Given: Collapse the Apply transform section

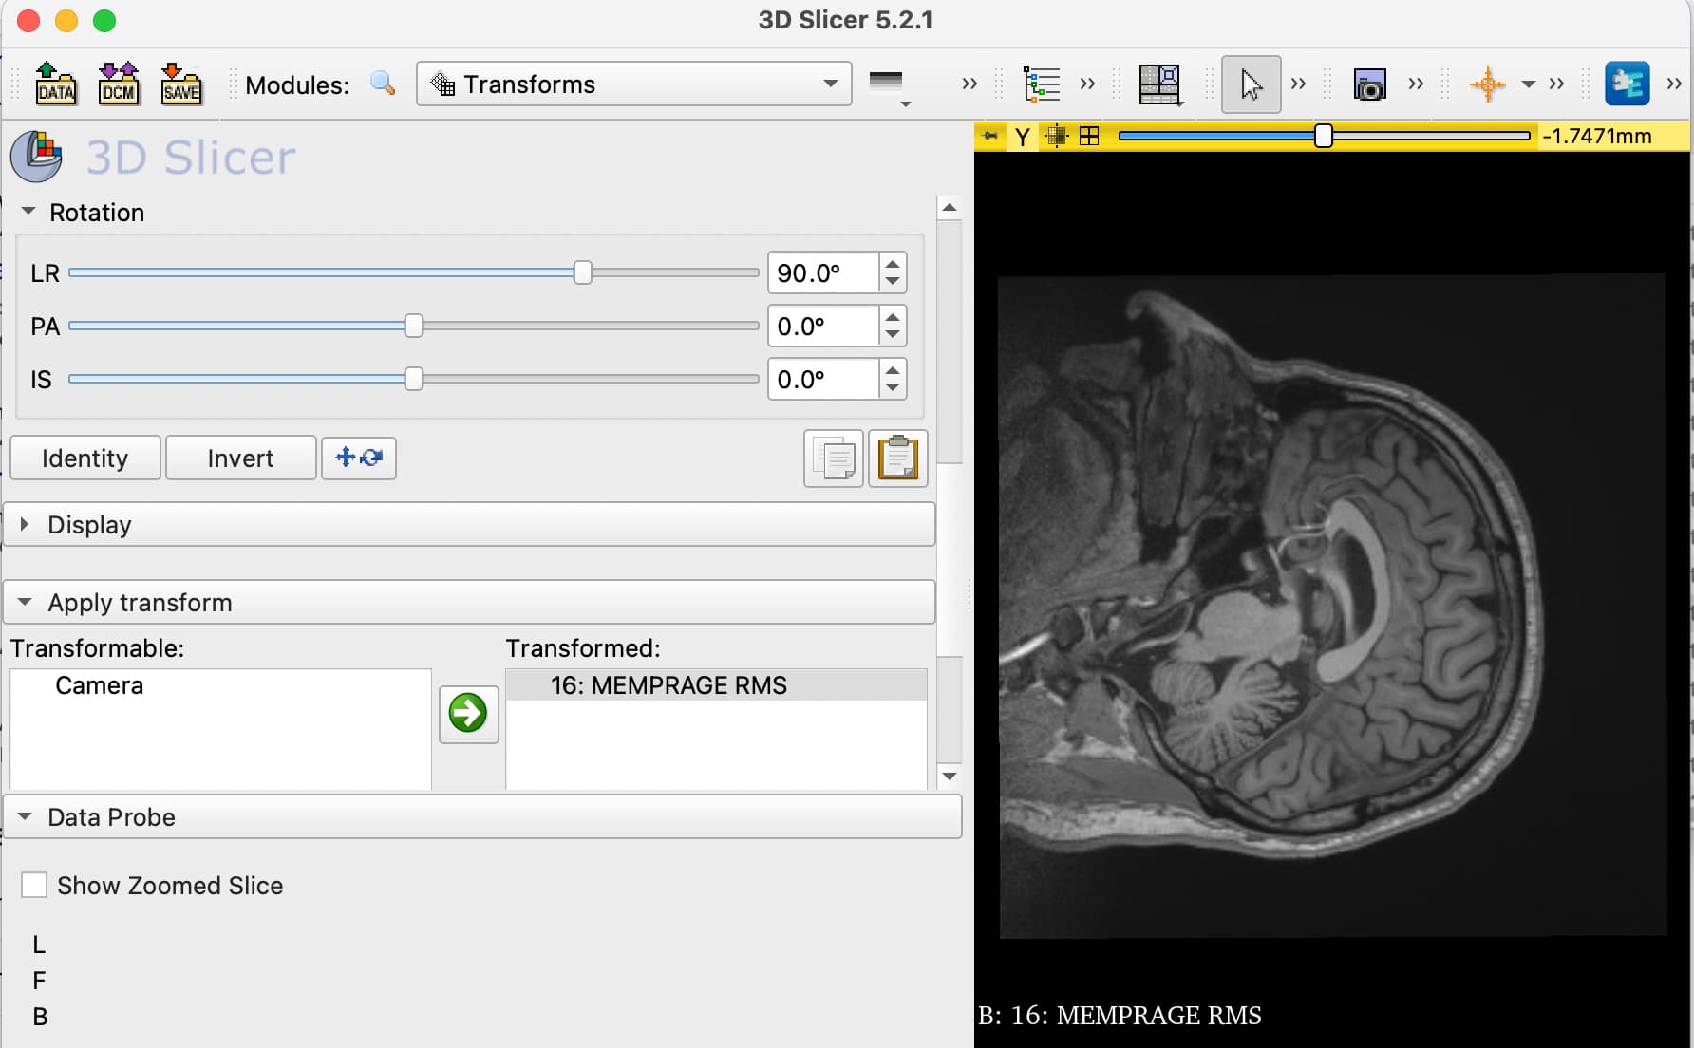Looking at the screenshot, I should point(470,602).
